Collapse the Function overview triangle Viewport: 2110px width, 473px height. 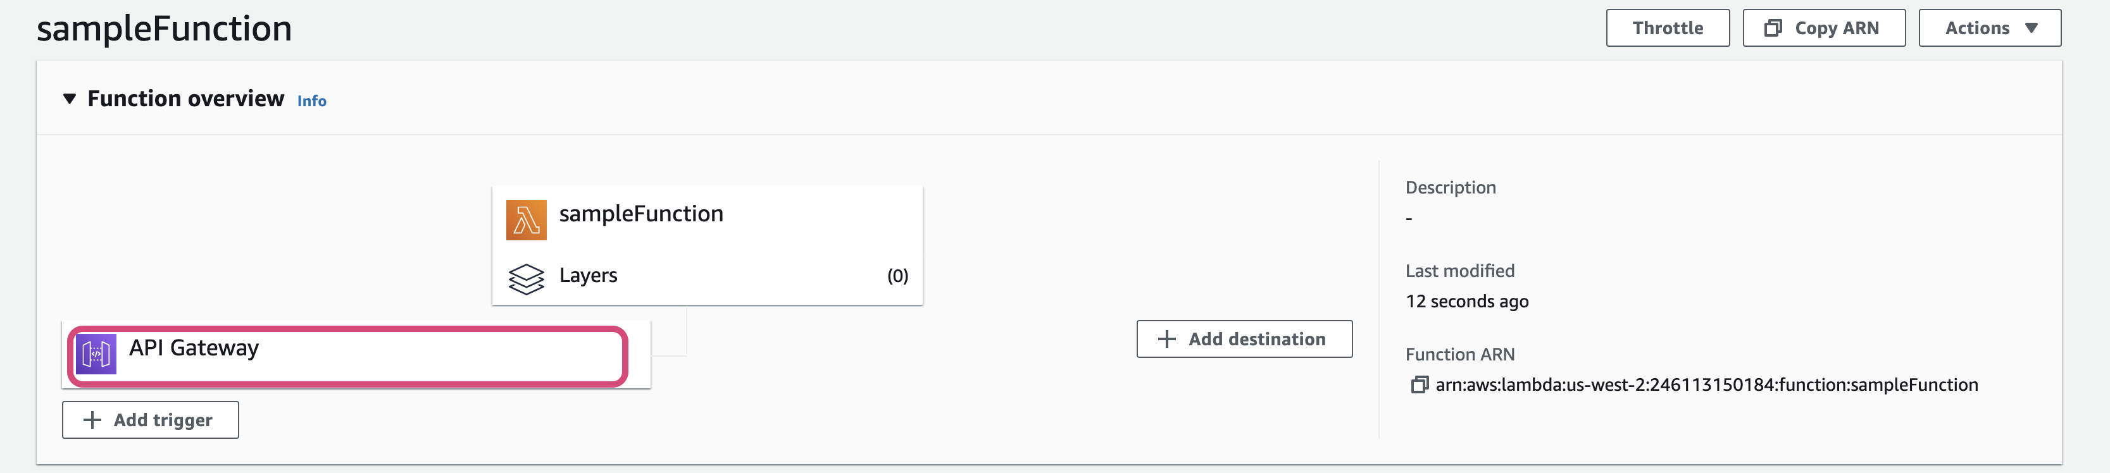tap(70, 99)
